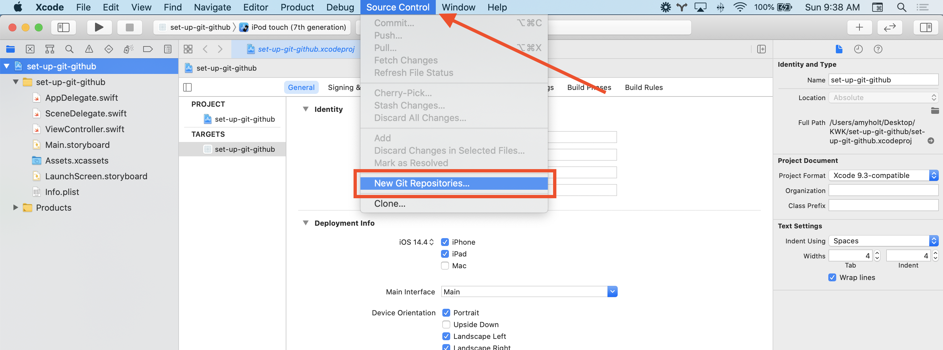Open the Library plus button
This screenshot has width=943, height=350.
[859, 27]
